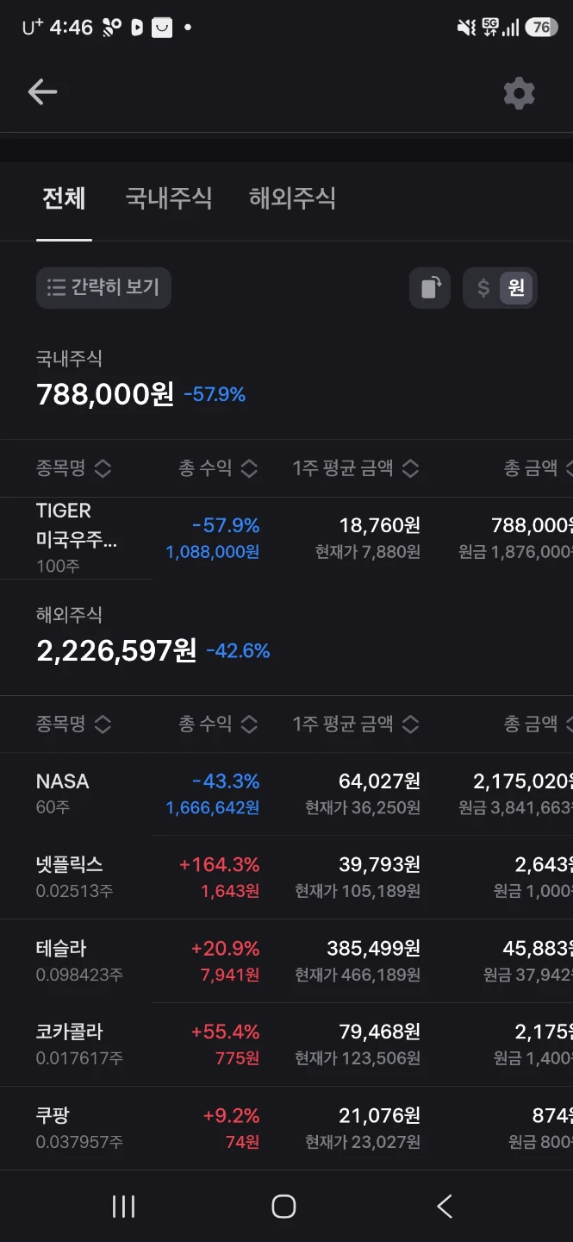This screenshot has height=1242, width=573.
Task: Sort overseas stocks by 총 수익
Action: (218, 724)
